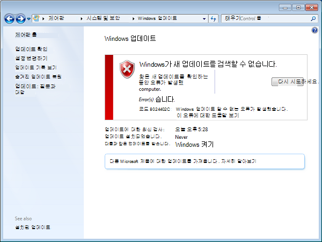Open 이 오류에 대한 도움말 보기 link
Viewport: 322px width, 242px height.
point(208,116)
